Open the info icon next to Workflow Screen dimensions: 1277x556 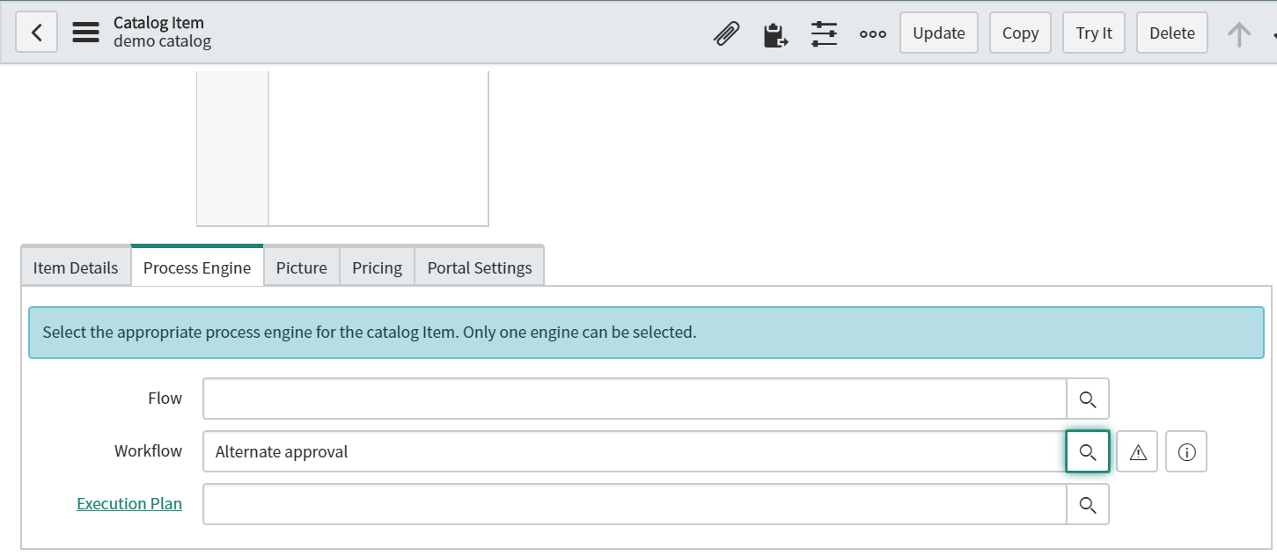coord(1186,451)
